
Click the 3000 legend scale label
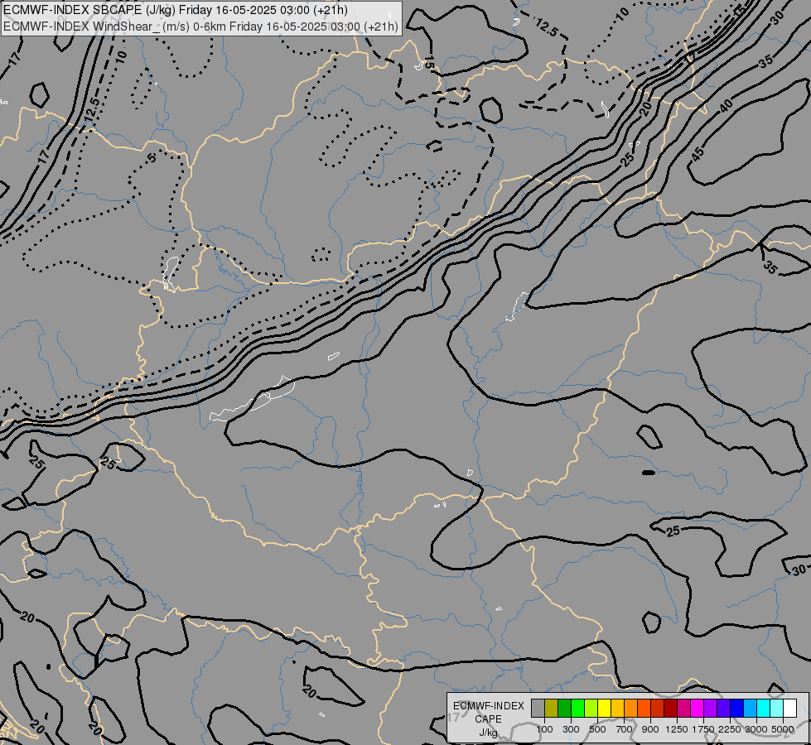[756, 729]
